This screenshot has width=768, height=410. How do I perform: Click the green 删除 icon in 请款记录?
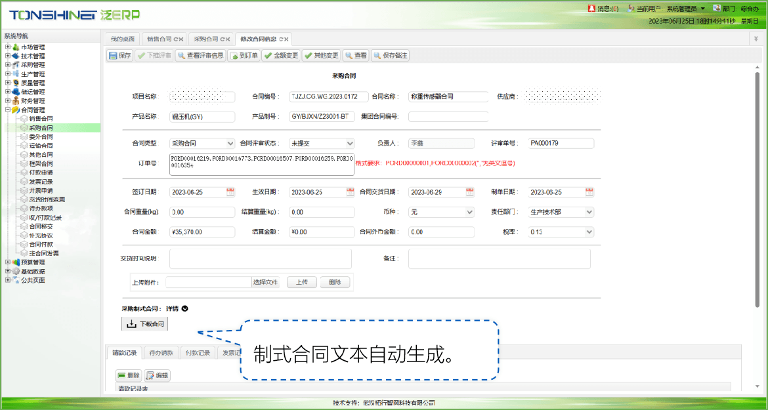[129, 375]
